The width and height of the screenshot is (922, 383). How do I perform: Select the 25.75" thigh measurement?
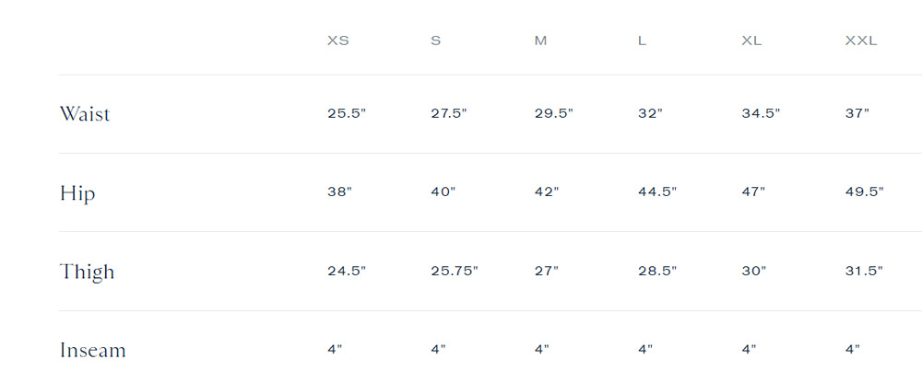coord(455,271)
